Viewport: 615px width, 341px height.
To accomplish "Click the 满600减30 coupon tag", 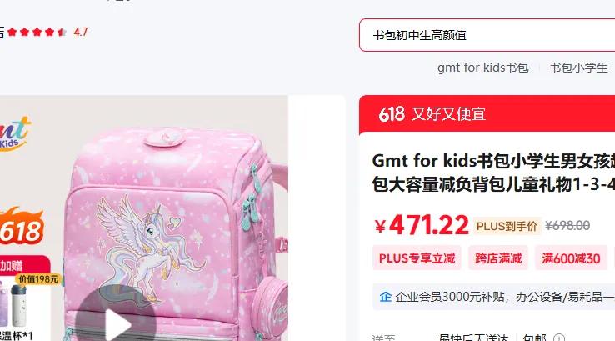I will point(571,258).
